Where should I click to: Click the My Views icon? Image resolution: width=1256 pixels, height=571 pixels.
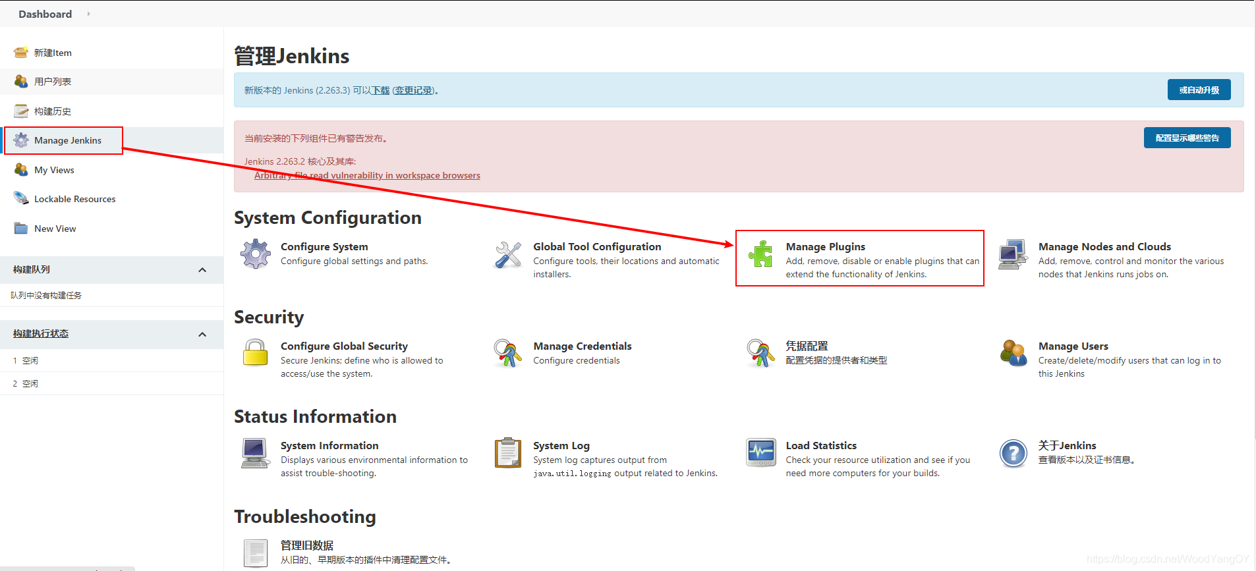21,170
